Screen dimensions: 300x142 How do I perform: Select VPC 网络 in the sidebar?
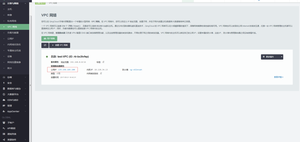pos(12,27)
